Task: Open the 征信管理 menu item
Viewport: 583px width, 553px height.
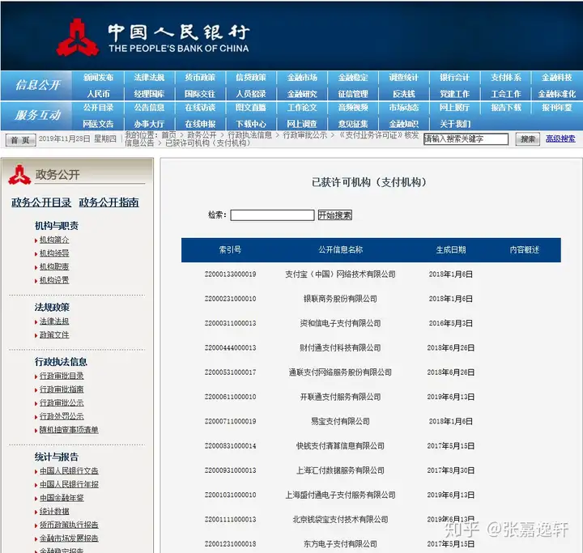Action: (x=353, y=94)
